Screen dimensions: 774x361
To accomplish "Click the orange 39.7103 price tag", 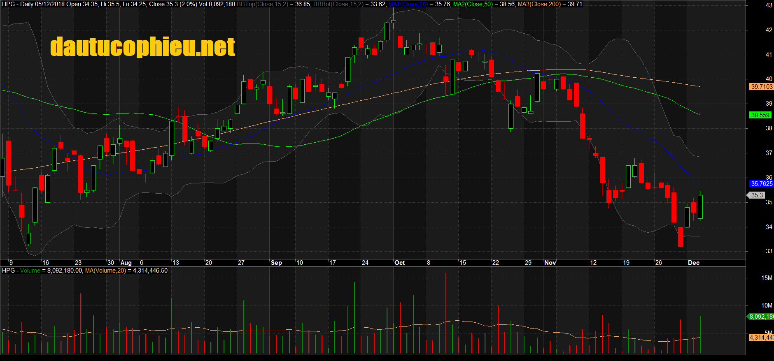I will point(762,87).
